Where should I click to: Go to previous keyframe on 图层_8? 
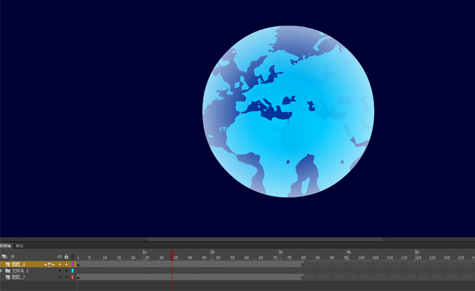tap(45, 265)
